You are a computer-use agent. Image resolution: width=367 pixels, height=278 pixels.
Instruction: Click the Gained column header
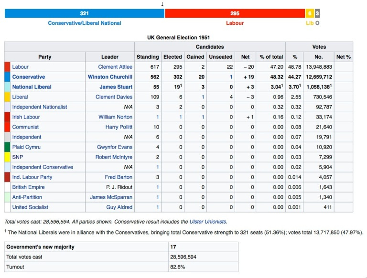(x=195, y=57)
